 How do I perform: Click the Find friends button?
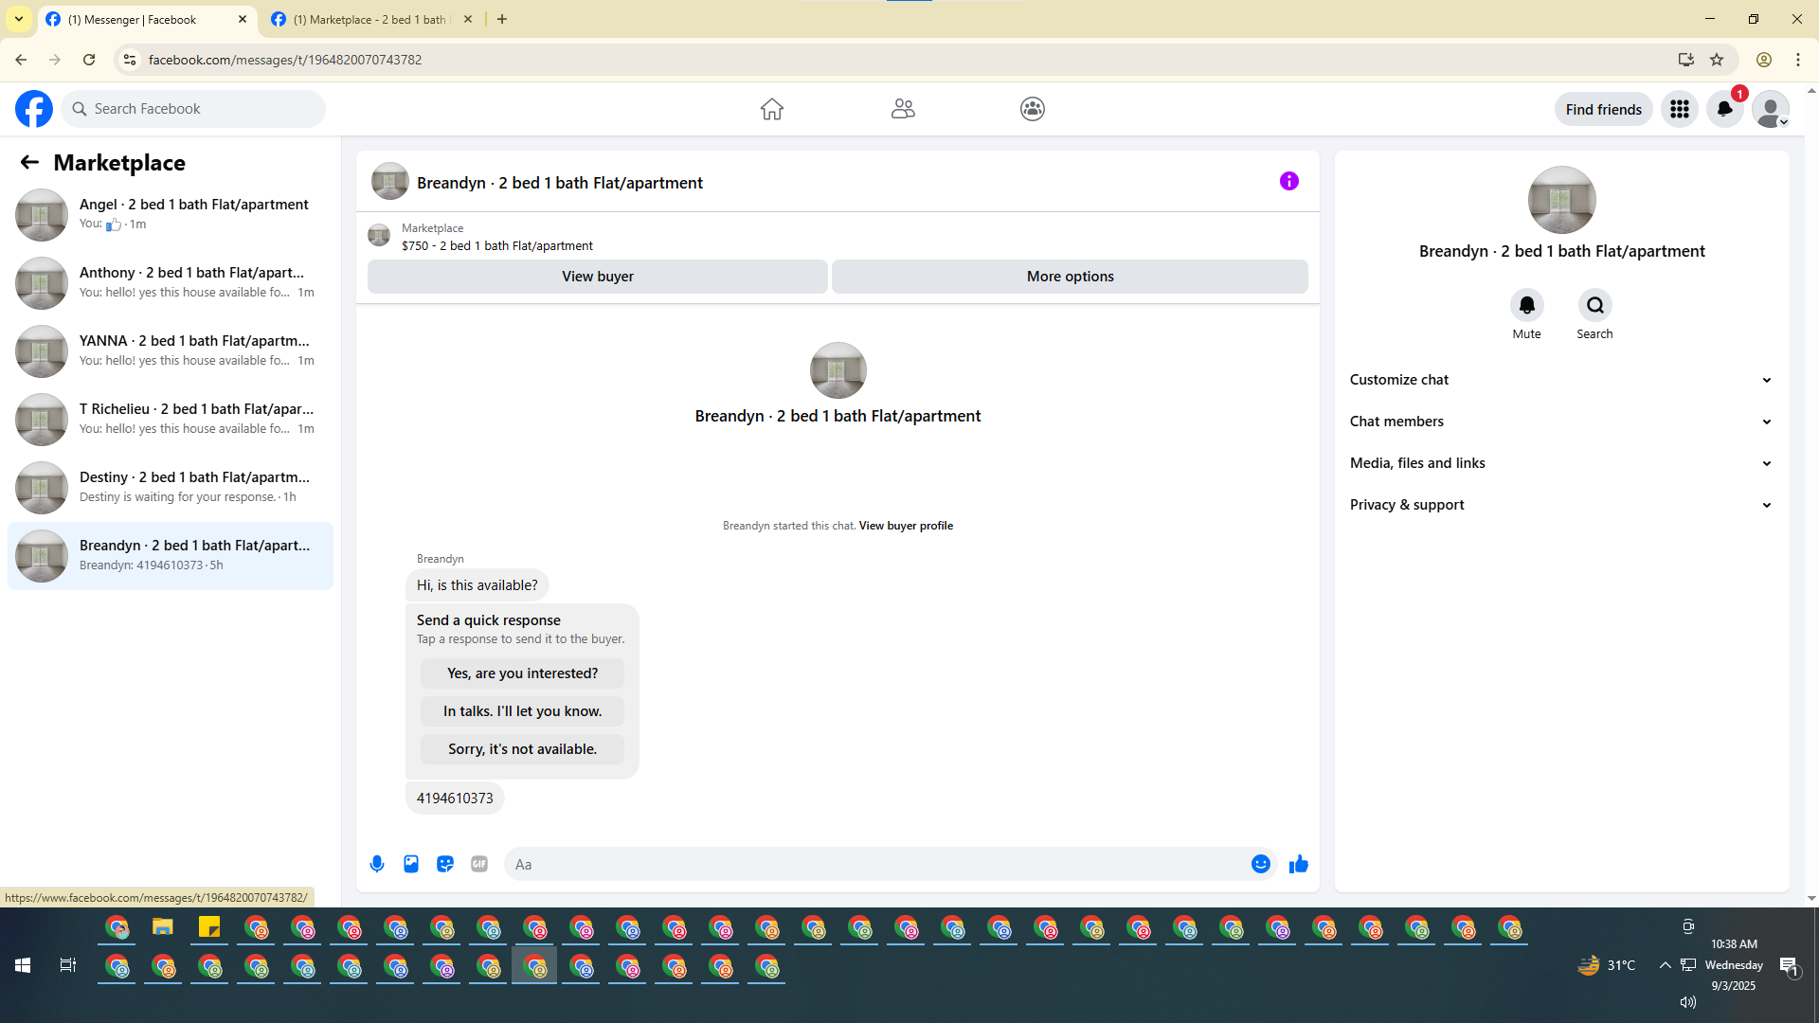(x=1604, y=110)
